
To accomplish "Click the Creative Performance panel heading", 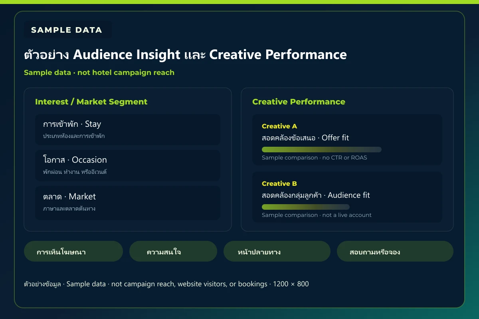I will click(299, 102).
